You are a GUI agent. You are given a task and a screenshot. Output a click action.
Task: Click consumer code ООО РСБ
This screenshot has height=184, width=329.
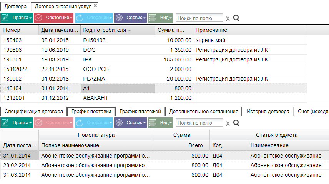click(x=96, y=69)
